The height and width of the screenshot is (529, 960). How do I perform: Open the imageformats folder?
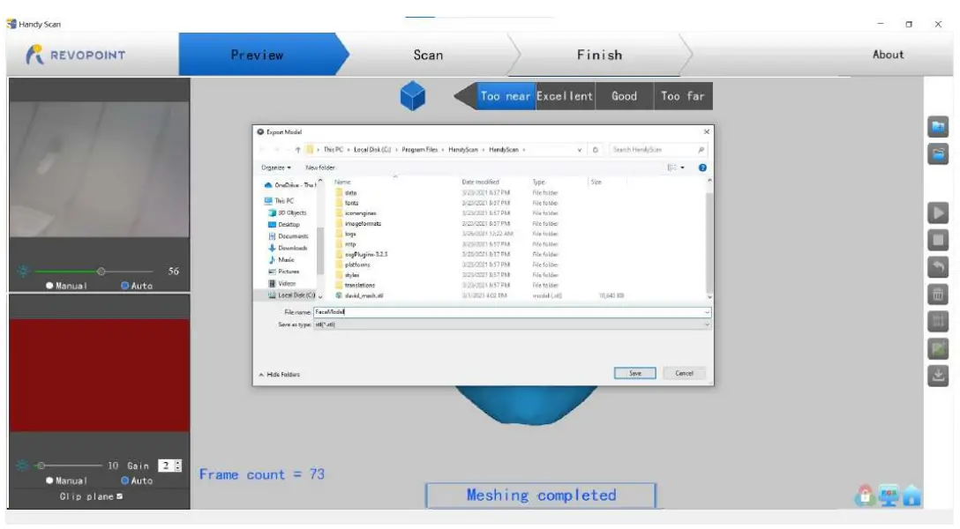[363, 223]
